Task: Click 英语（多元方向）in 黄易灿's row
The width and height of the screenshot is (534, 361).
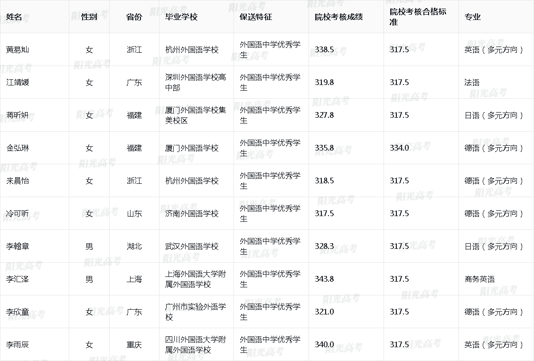Action: 494,50
